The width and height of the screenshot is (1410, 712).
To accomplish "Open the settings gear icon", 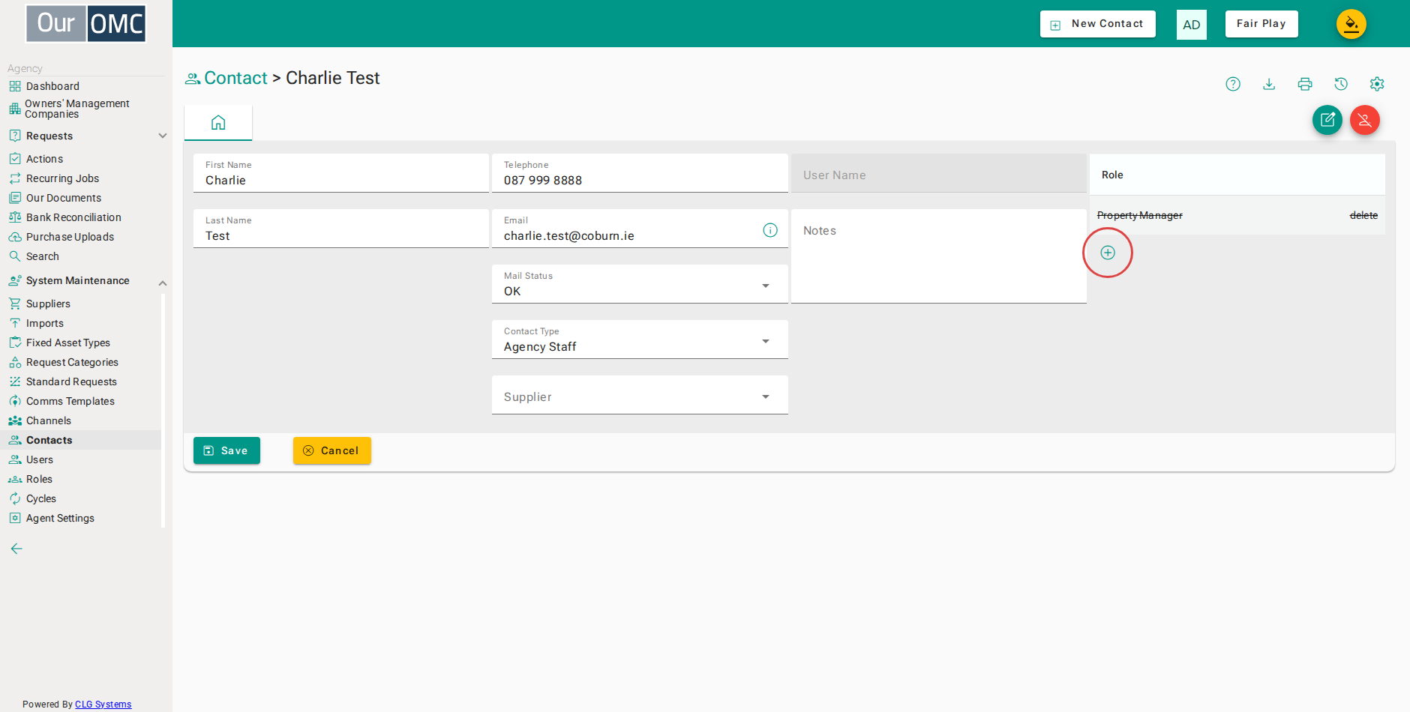I will 1377,84.
